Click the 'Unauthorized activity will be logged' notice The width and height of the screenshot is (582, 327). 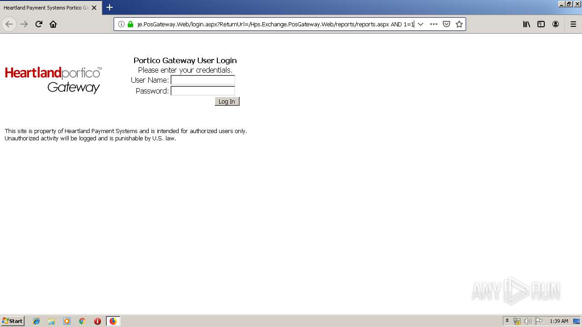pos(90,139)
